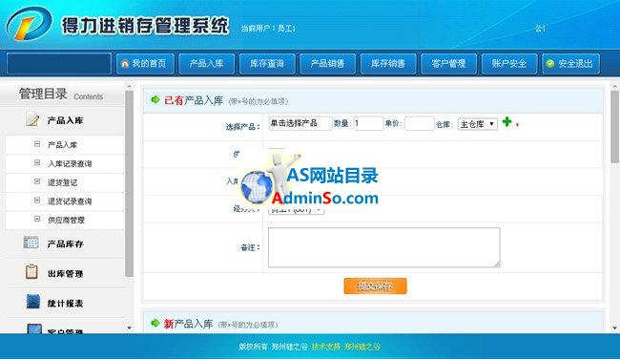Click the 得力进销存 logo icon
The image size is (620, 359).
coord(29,23)
